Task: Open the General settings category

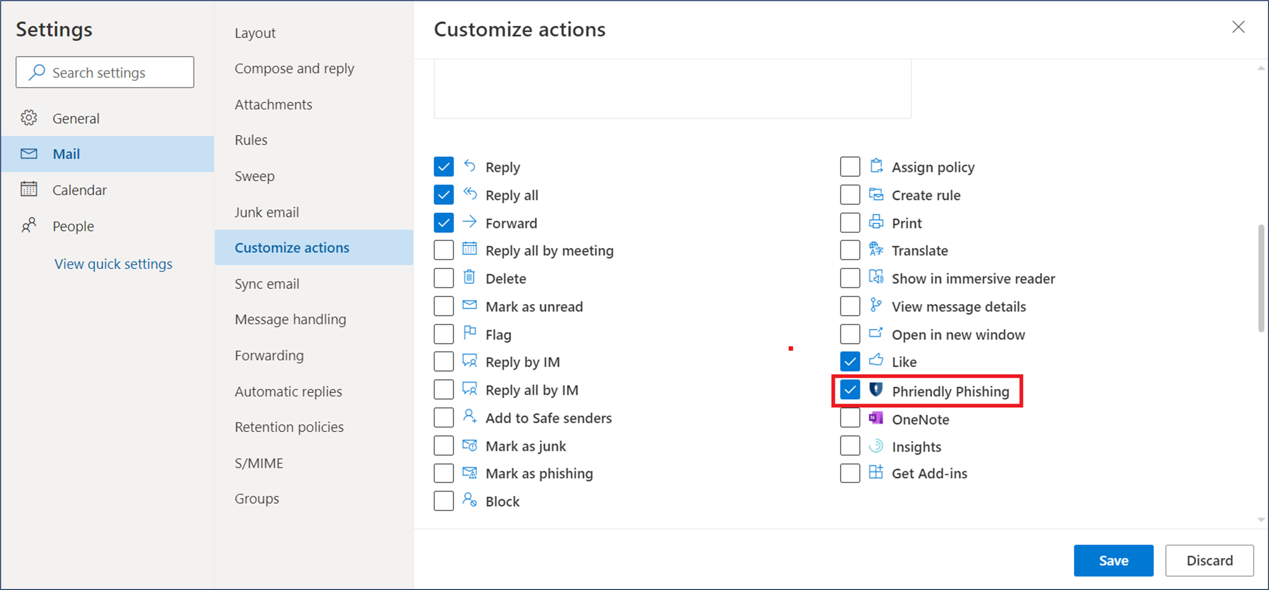Action: pos(107,118)
